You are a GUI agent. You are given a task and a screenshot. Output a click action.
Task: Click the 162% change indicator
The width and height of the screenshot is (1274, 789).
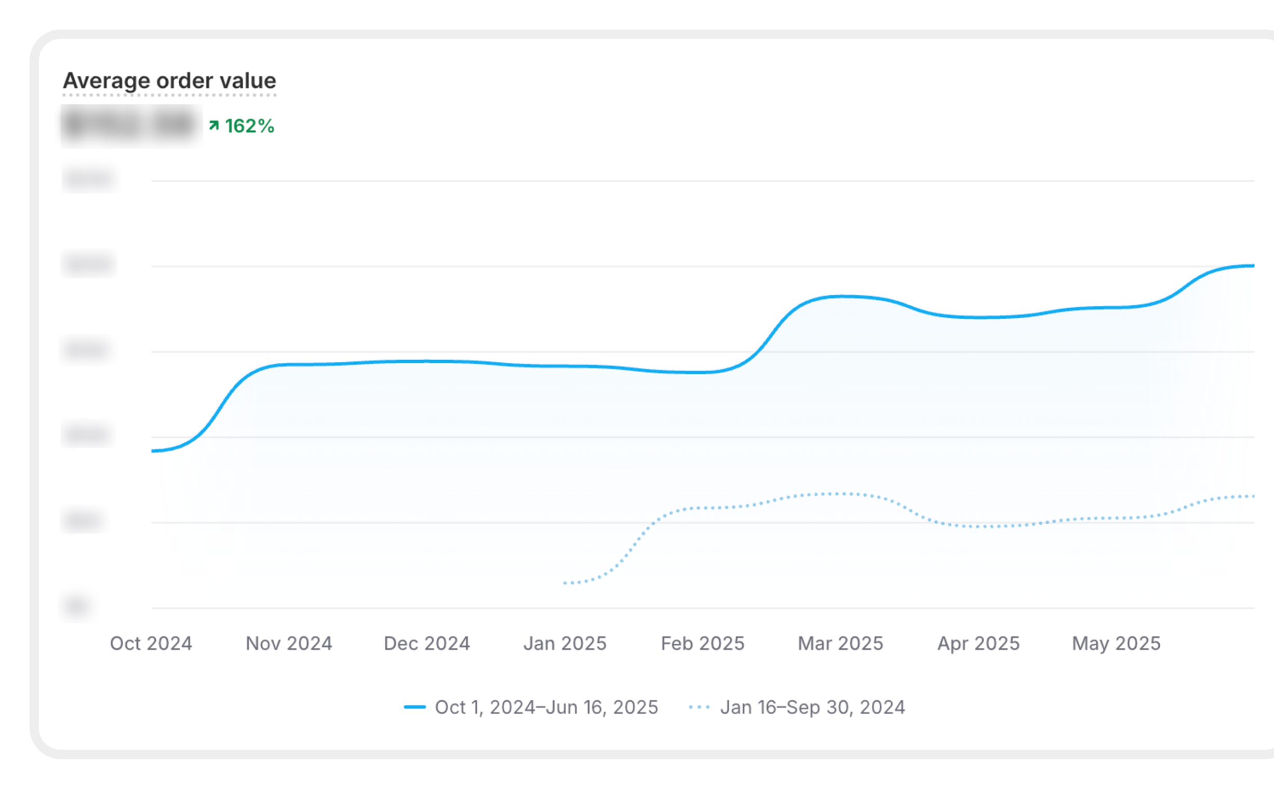click(x=249, y=126)
